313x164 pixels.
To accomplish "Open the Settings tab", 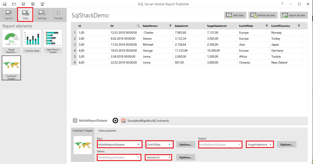I will [42, 15].
